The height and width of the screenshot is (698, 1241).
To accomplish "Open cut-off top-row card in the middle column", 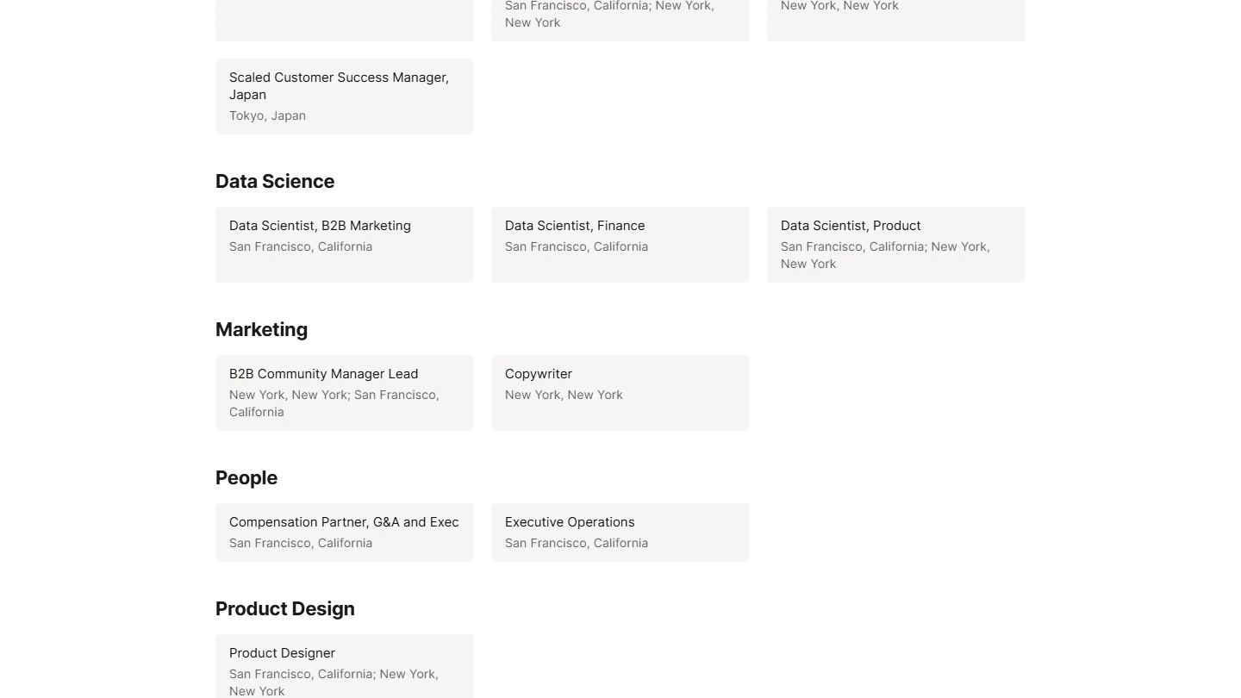I will [x=620, y=17].
